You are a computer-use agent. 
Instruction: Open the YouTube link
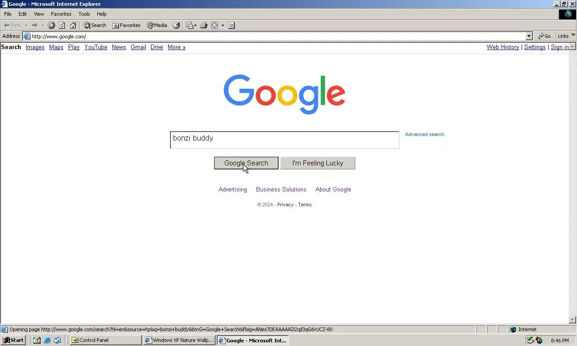tap(96, 47)
